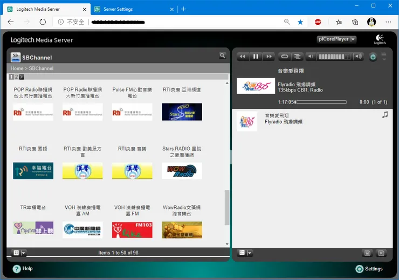Close the Server Settings tab

pos(172,9)
